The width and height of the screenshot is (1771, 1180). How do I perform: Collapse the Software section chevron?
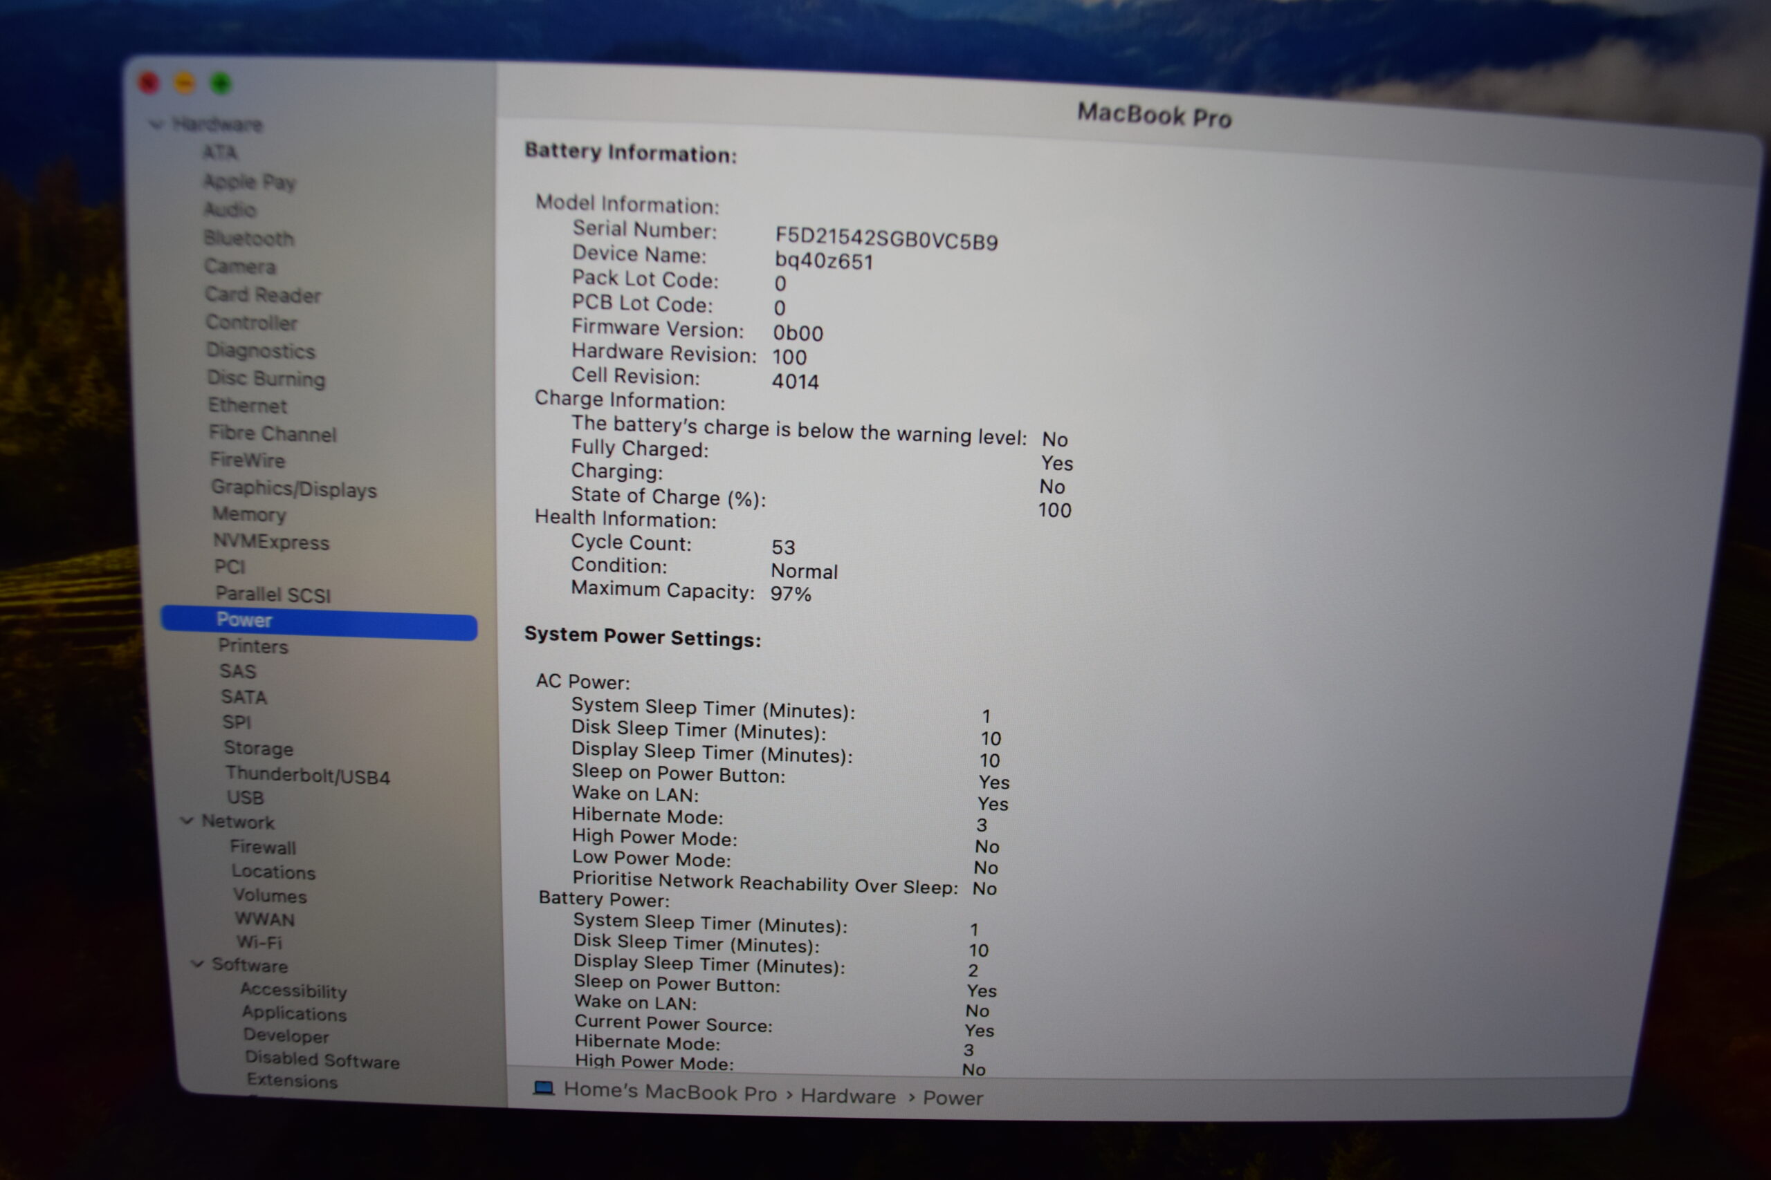(197, 963)
